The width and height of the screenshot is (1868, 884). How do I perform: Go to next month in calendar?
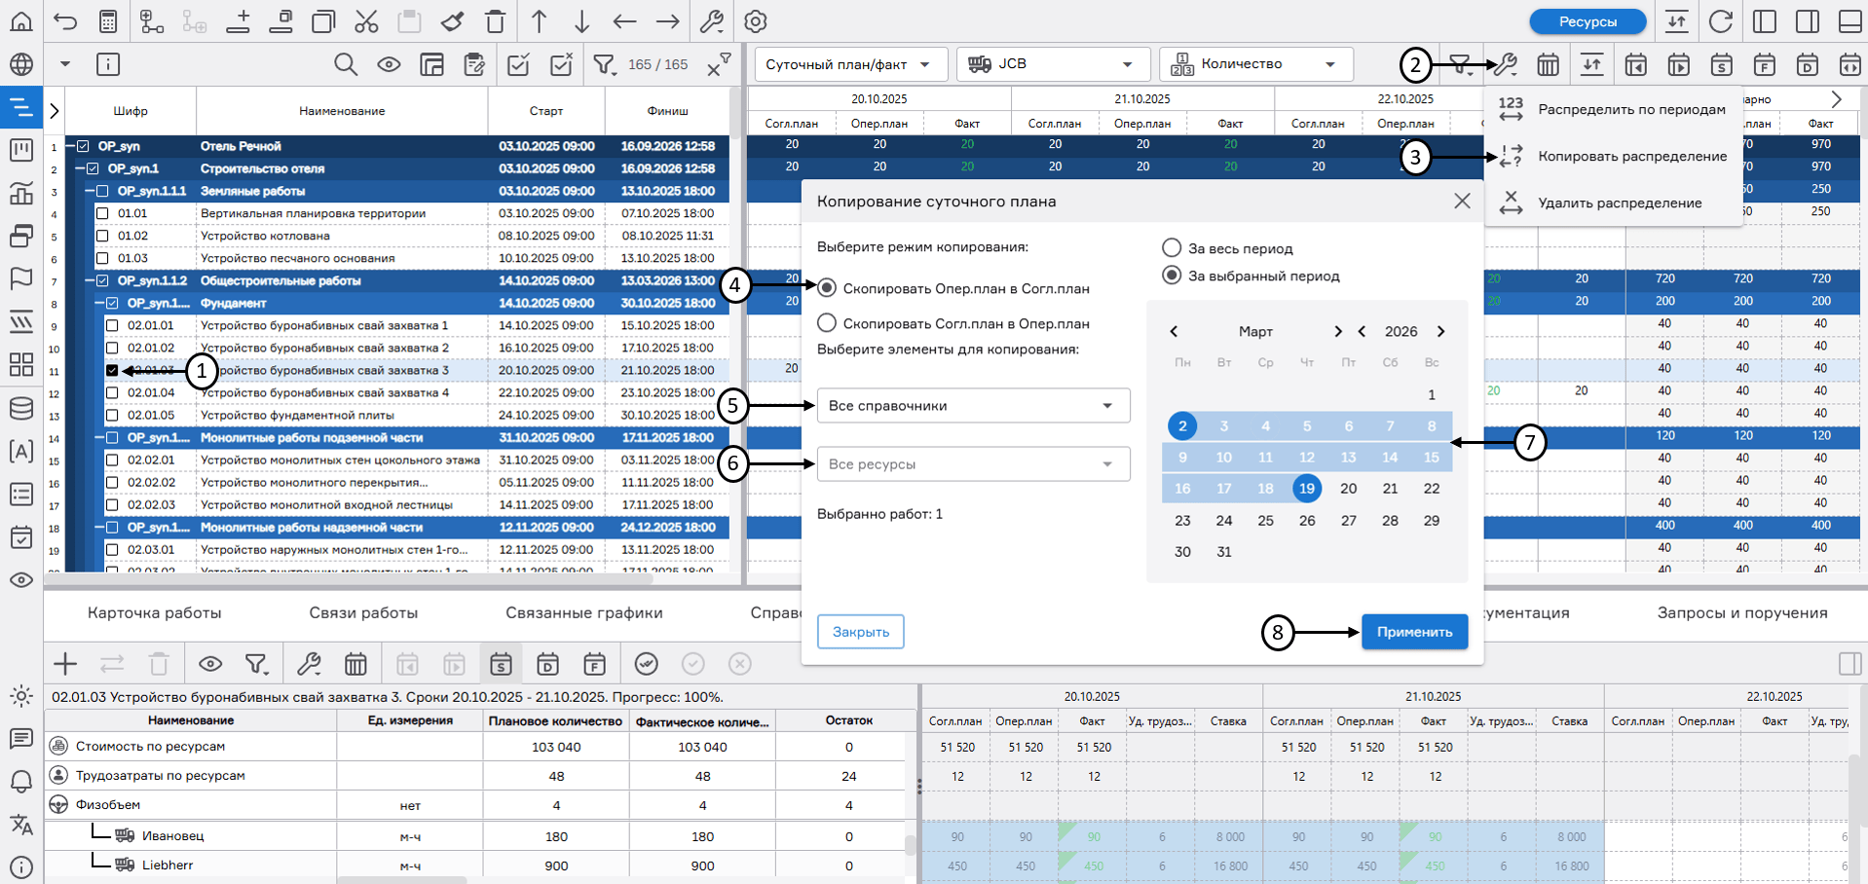(x=1337, y=331)
